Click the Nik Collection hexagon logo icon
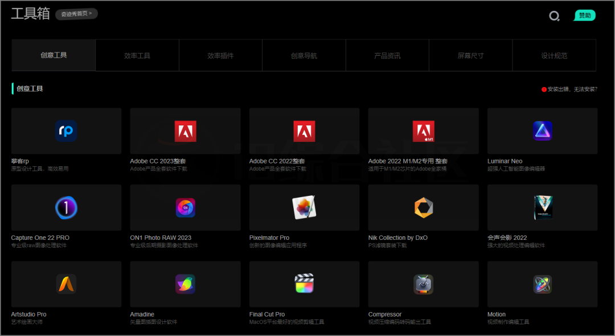This screenshot has width=615, height=336. (x=424, y=207)
